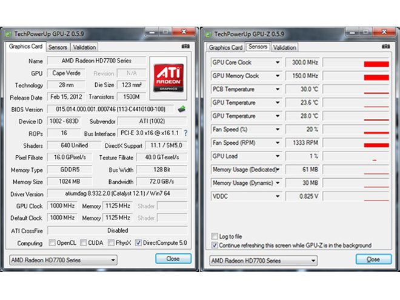Open GPU Memory Clock sensor dropdown
Image resolution: width=400 pixels, height=300 pixels.
pos(278,76)
